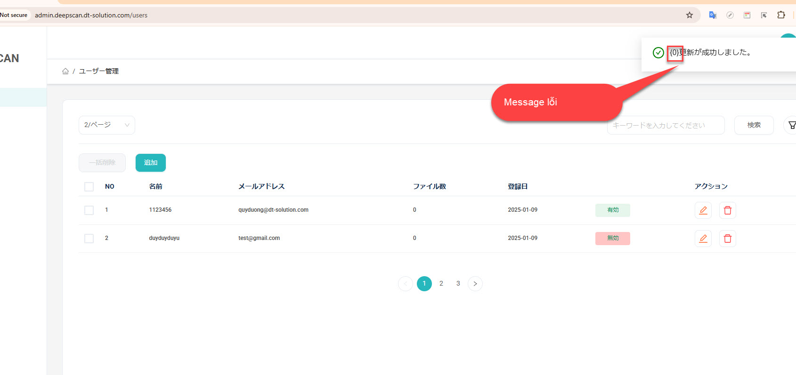Viewport: 796px width, 375px height.
Task: Go to page 2 in pagination
Action: pyautogui.click(x=441, y=284)
